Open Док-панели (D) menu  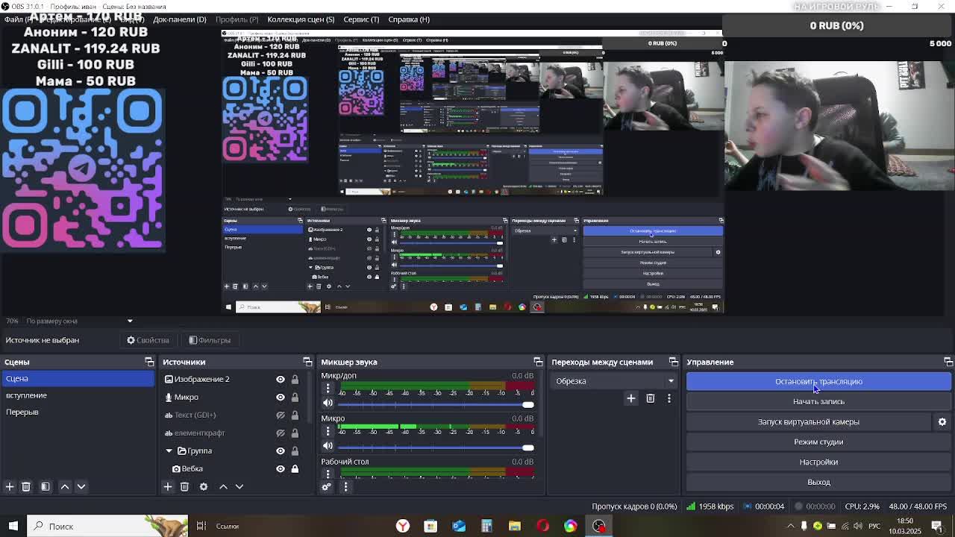180,19
